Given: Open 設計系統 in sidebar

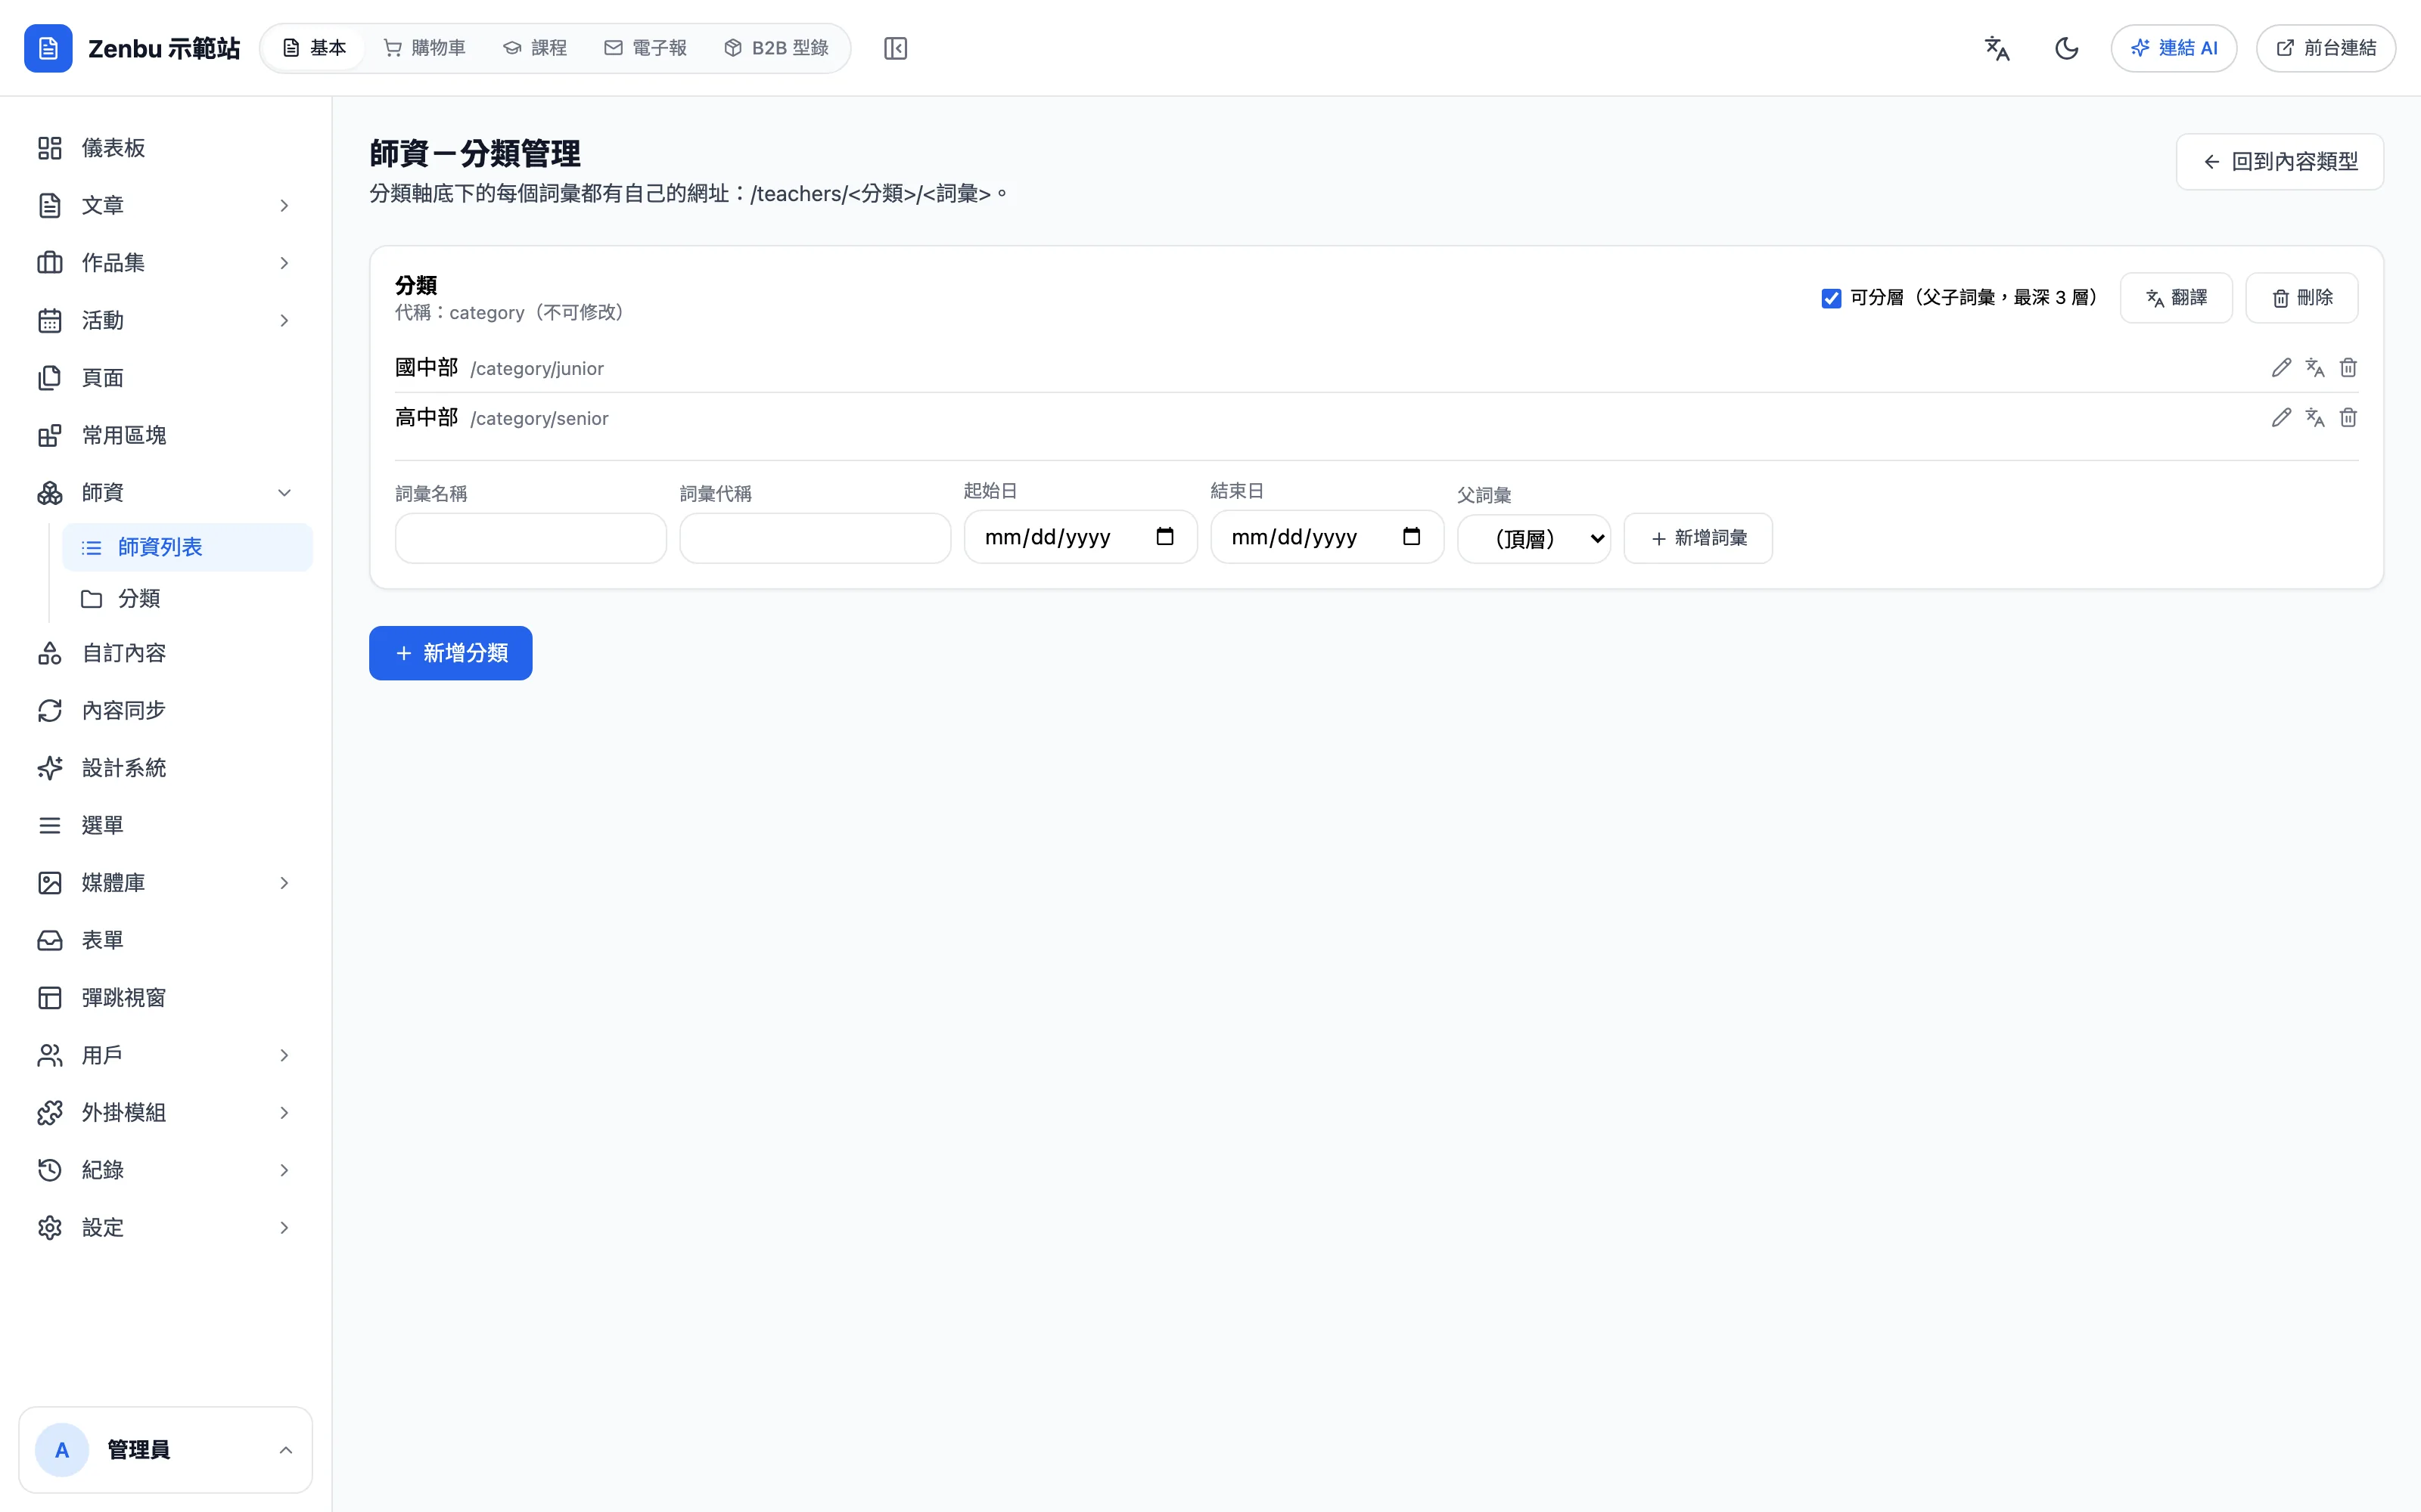Looking at the screenshot, I should [166, 768].
